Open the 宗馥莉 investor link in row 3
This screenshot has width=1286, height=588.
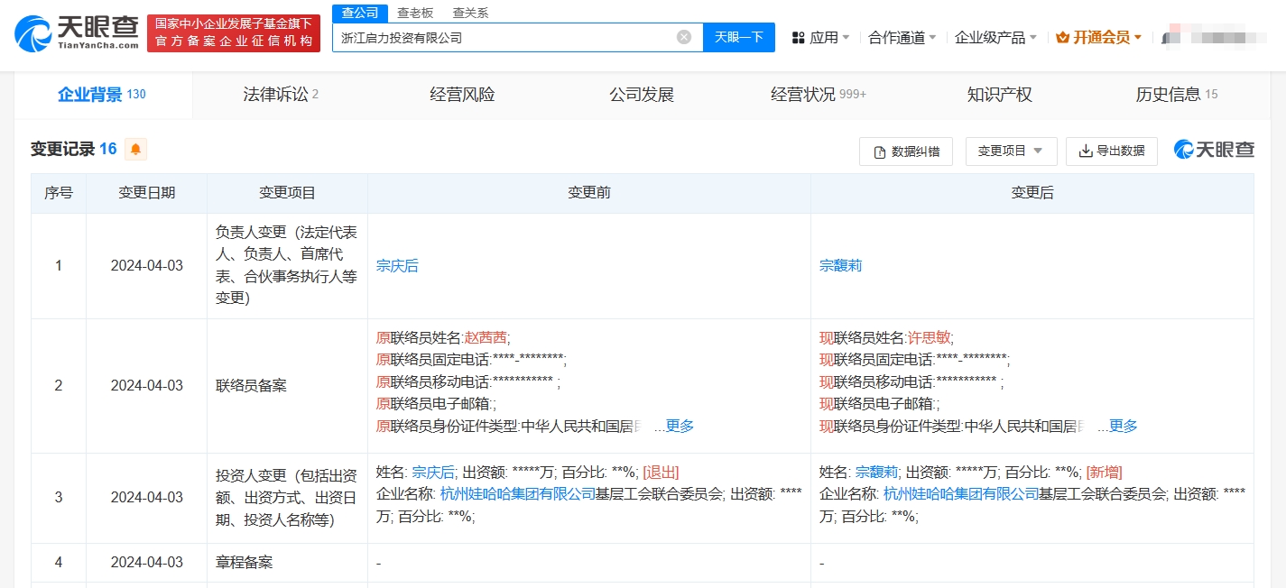876,472
